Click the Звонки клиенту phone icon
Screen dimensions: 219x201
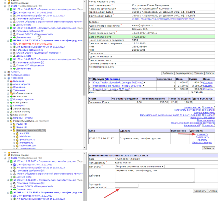[11, 112]
